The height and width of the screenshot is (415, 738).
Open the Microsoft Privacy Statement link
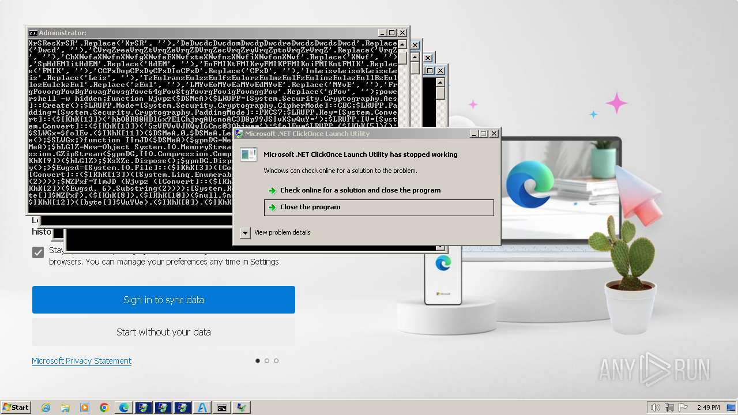(82, 361)
